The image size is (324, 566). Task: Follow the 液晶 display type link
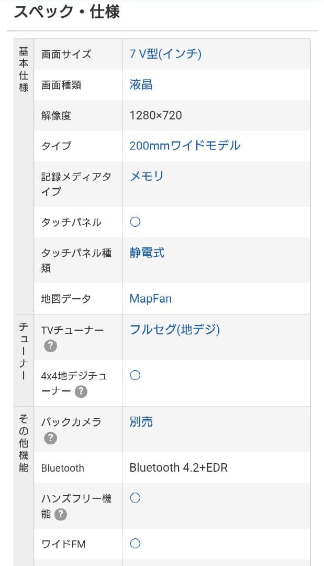141,85
